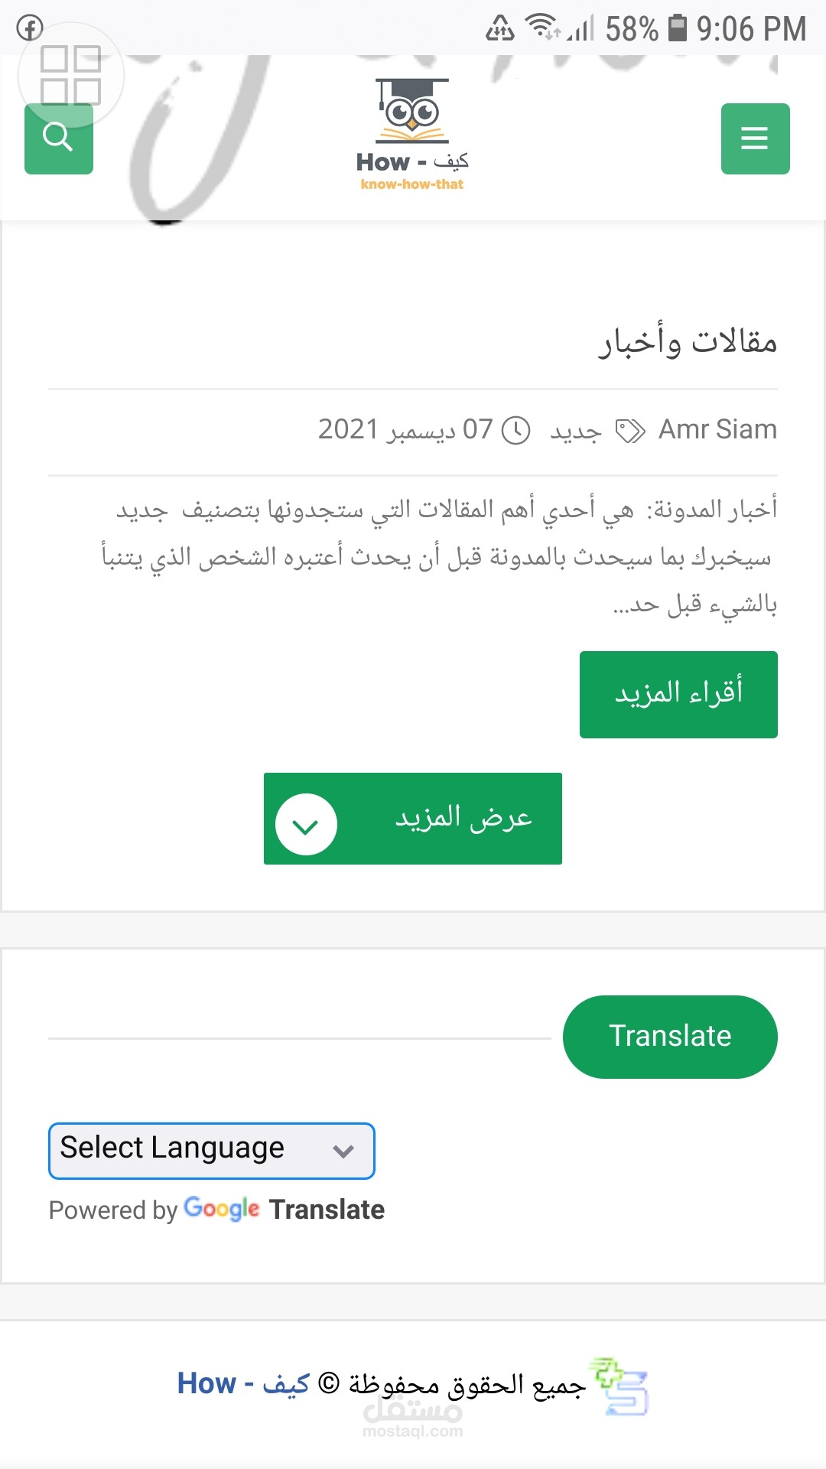This screenshot has height=1469, width=826.
Task: Tap the clock icon beside the date
Action: [515, 431]
